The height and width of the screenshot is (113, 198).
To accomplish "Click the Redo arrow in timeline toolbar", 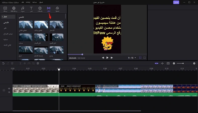I will pyautogui.click(x=8, y=63).
